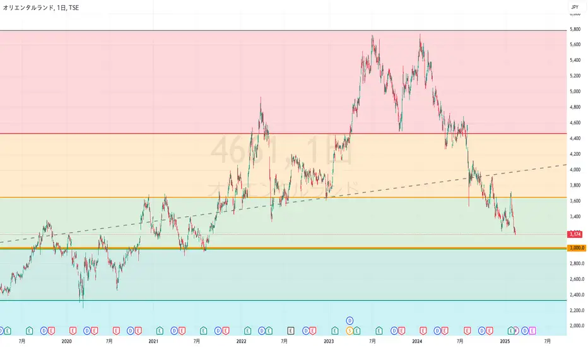Open the green E earnings marker above the 2022 label

[x=247, y=331]
